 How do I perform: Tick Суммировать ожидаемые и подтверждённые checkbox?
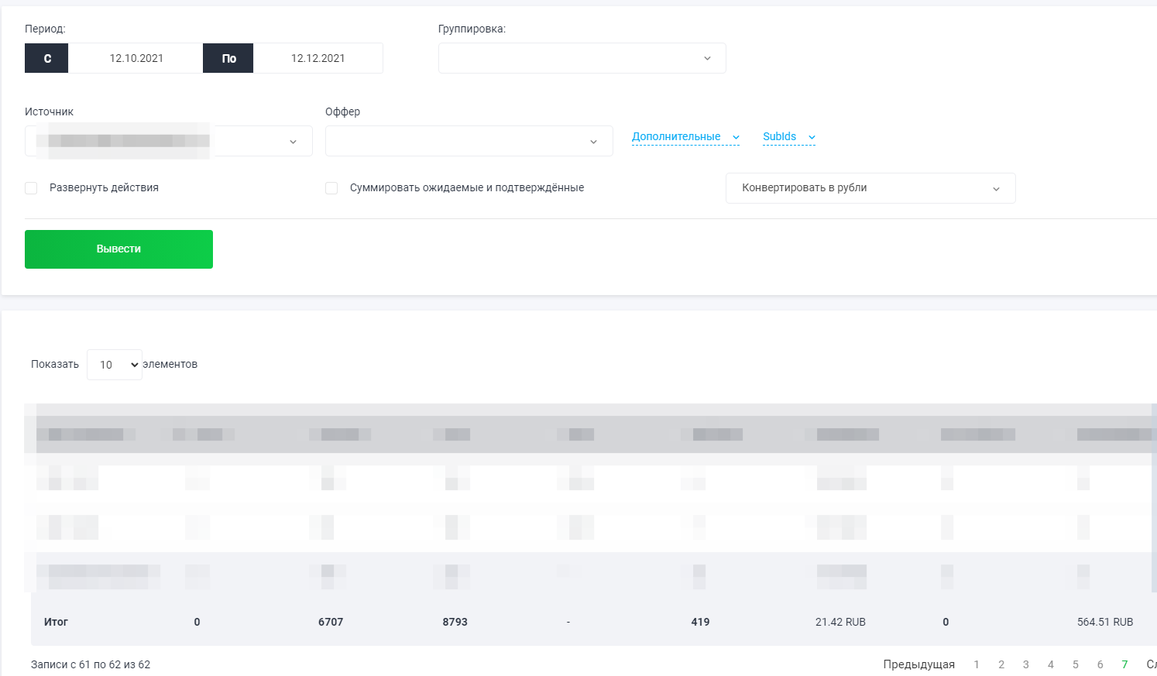coord(331,188)
